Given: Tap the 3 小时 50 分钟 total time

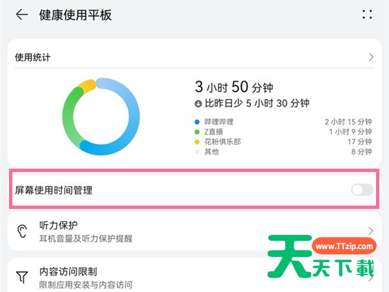Looking at the screenshot, I should [234, 87].
